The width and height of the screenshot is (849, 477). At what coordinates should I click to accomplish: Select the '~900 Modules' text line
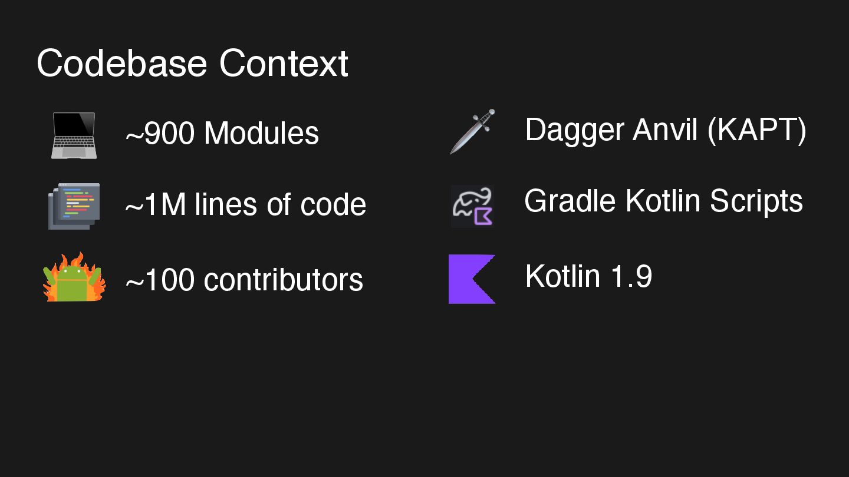coord(222,133)
